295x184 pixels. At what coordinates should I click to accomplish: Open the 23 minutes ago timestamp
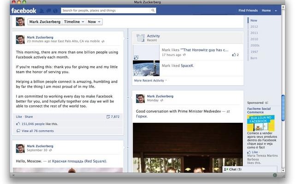[x=35, y=41]
